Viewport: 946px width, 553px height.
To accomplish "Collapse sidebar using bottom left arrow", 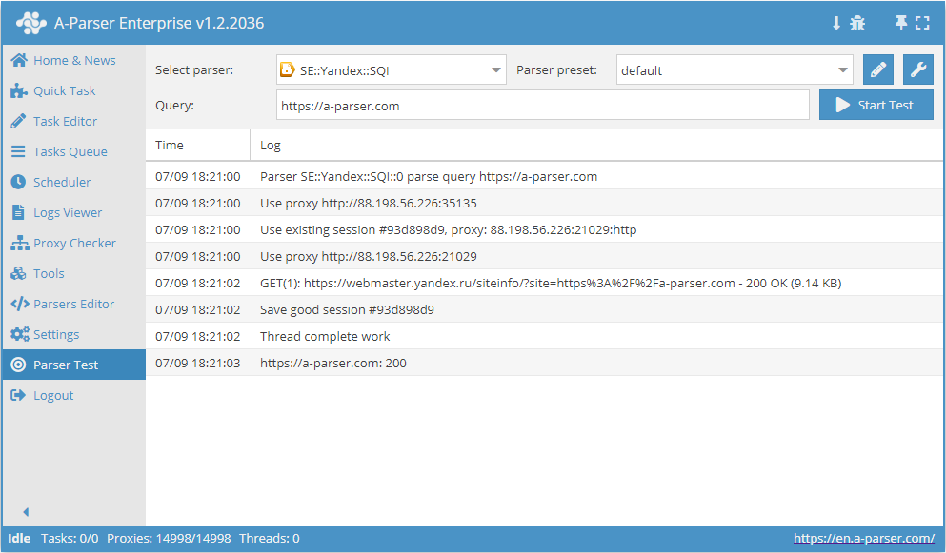I will (26, 512).
